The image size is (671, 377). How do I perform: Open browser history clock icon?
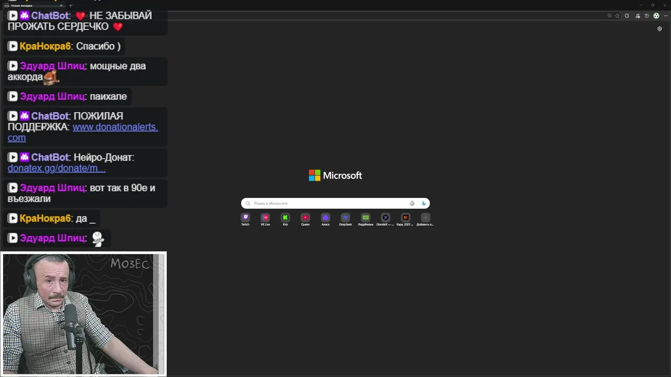point(647,16)
